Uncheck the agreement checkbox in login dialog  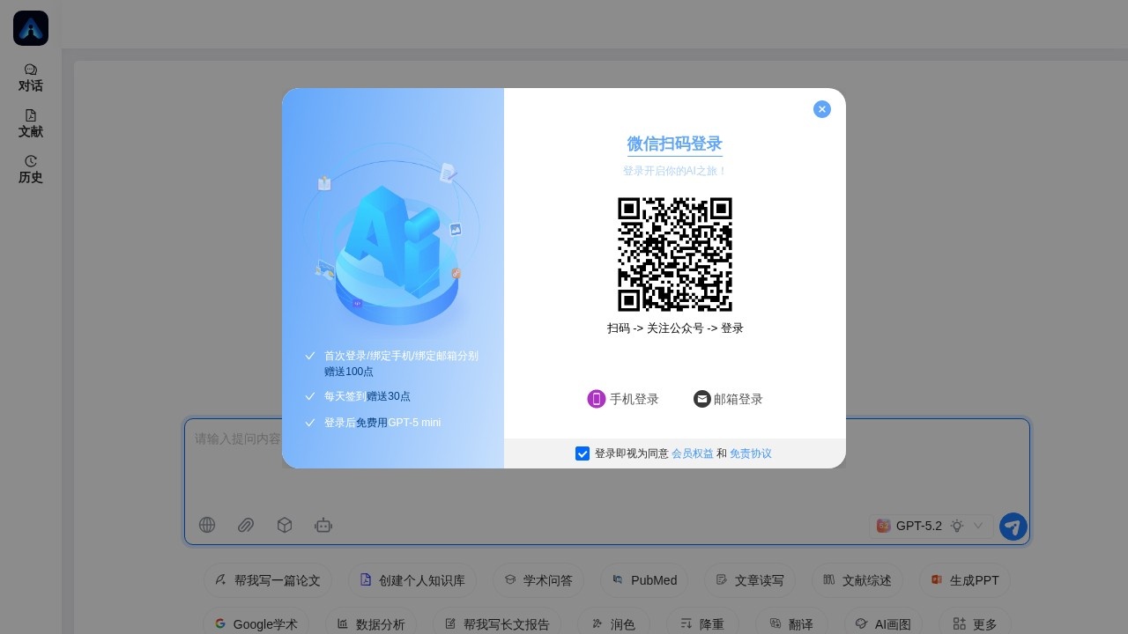coord(583,453)
